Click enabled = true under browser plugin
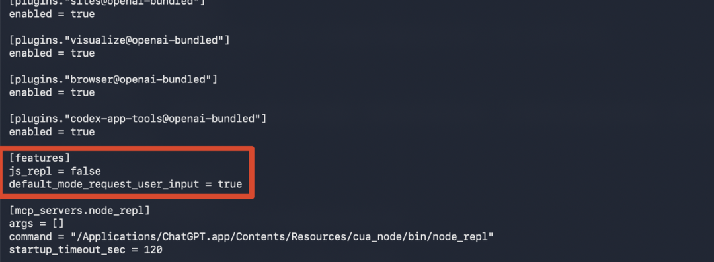 click(52, 92)
